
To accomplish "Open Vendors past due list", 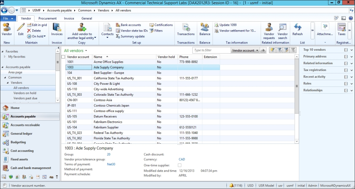I will tap(25, 98).
